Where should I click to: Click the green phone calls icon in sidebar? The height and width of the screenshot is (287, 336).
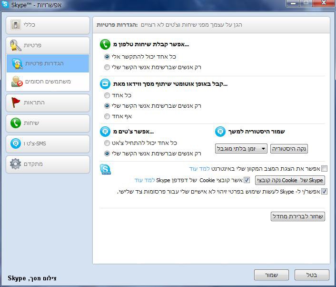point(16,123)
